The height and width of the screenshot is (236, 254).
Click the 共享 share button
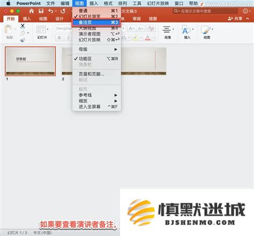pyautogui.click(x=235, y=19)
